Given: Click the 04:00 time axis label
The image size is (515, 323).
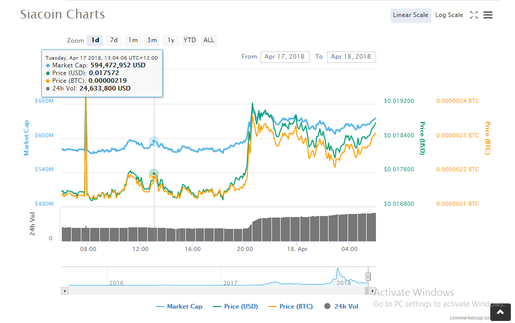Looking at the screenshot, I should pyautogui.click(x=350, y=249).
